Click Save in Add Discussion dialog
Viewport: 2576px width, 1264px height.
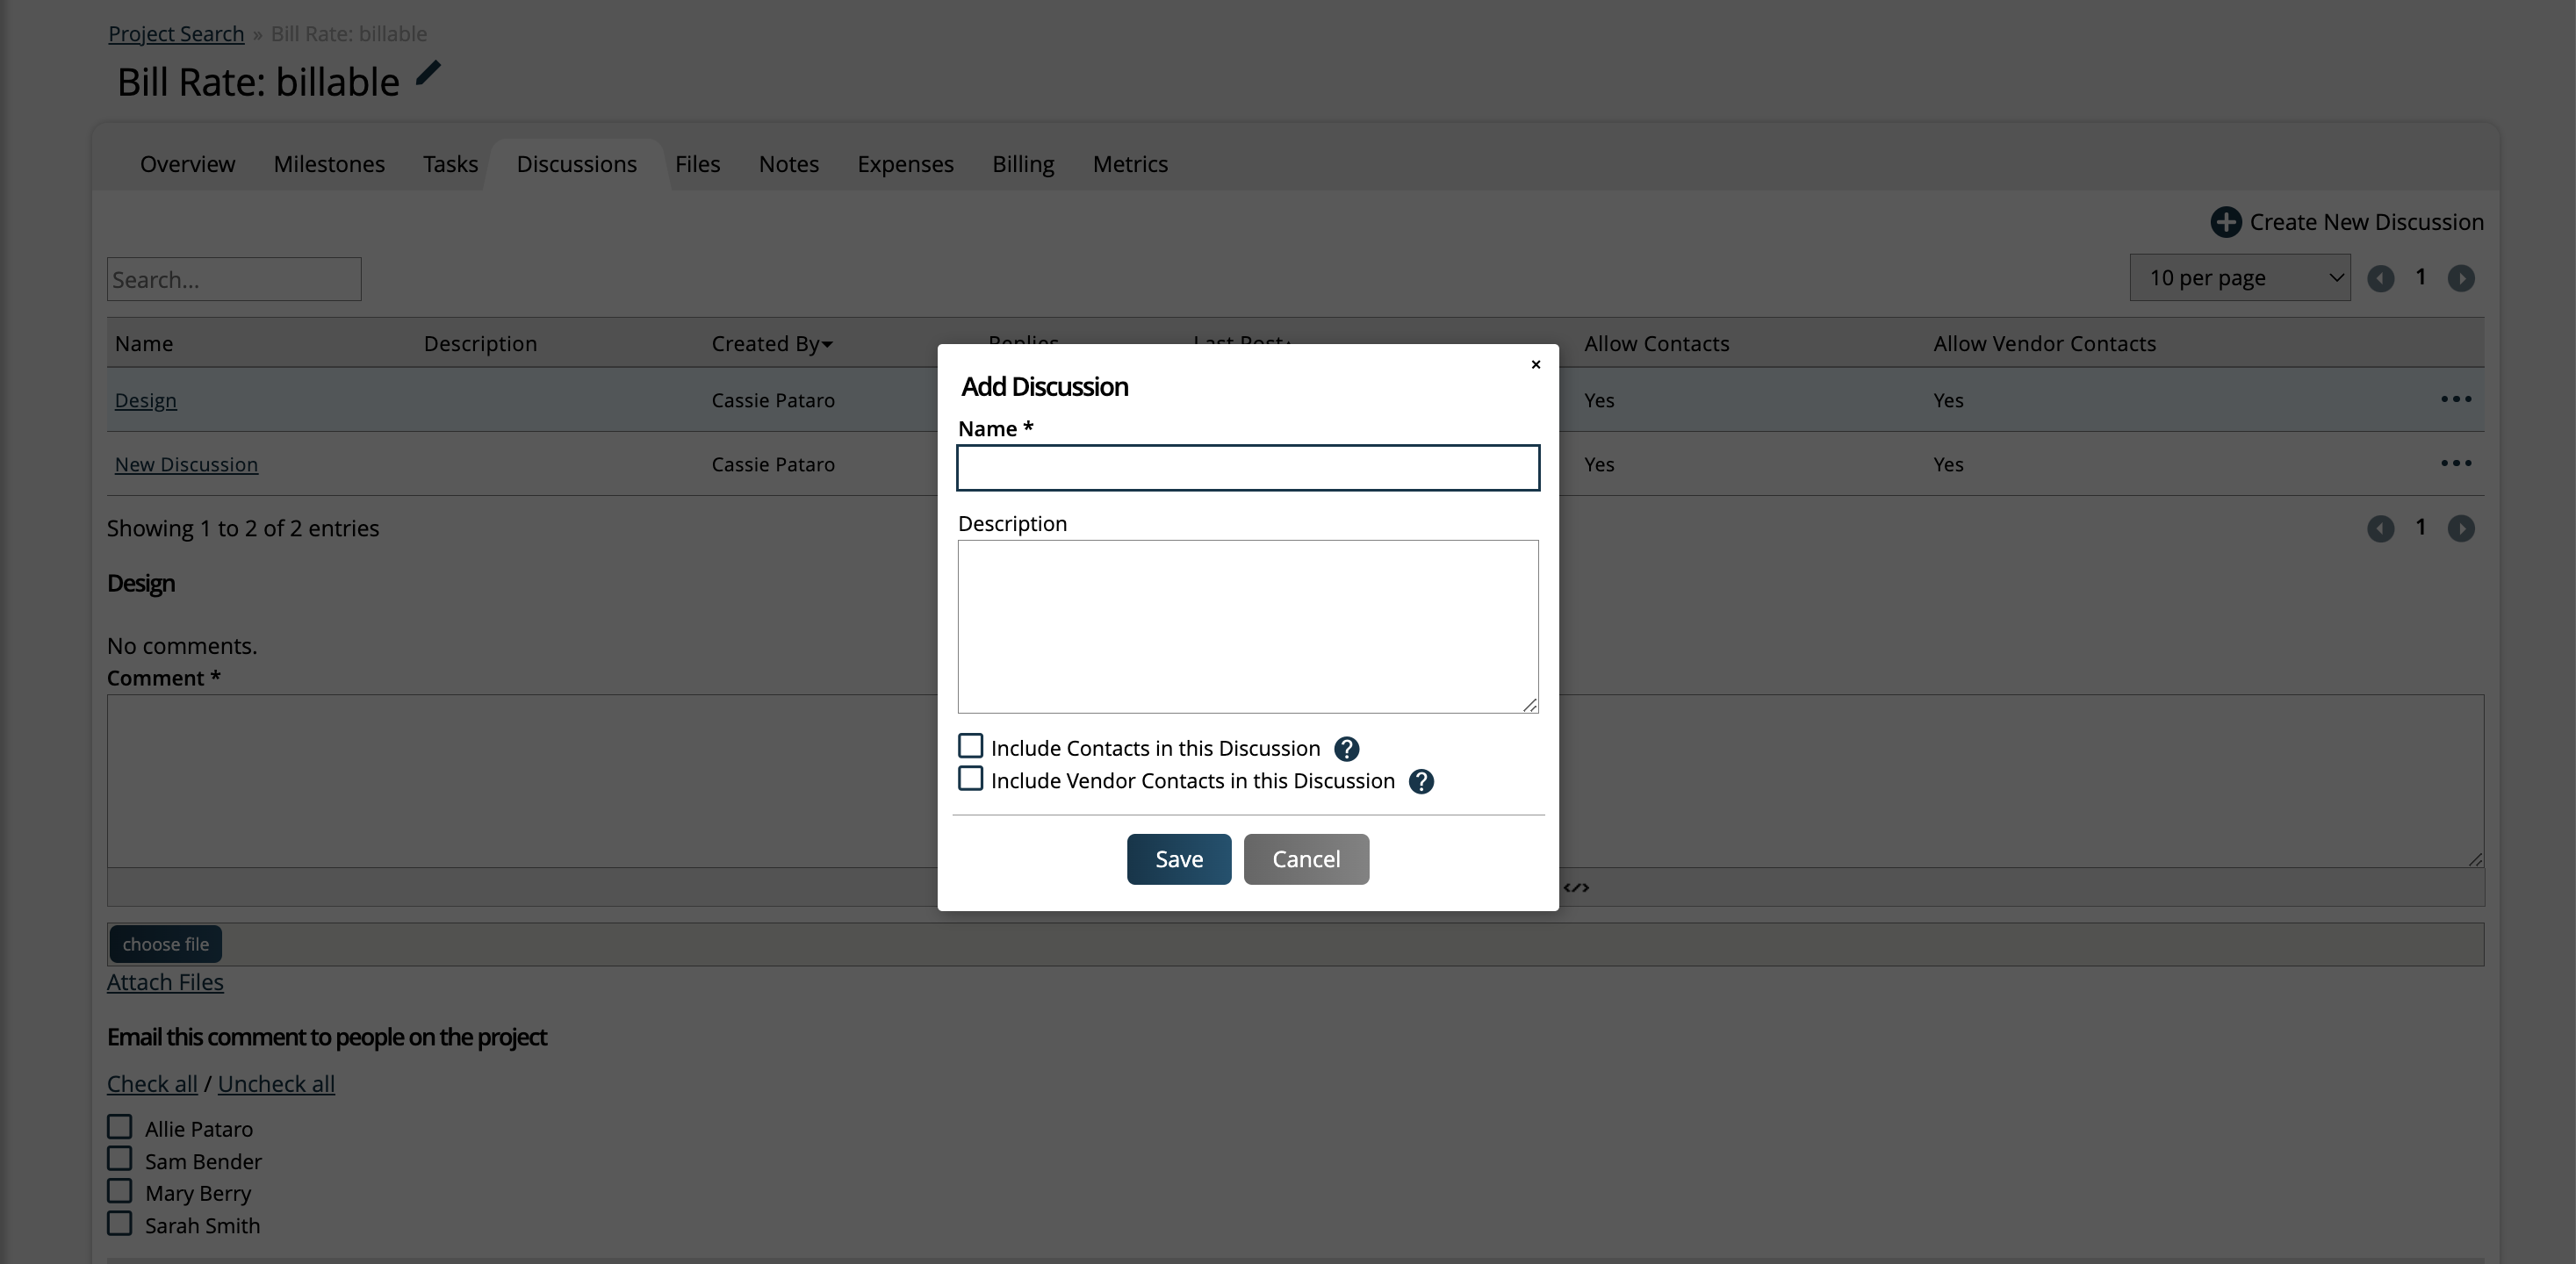(1179, 859)
